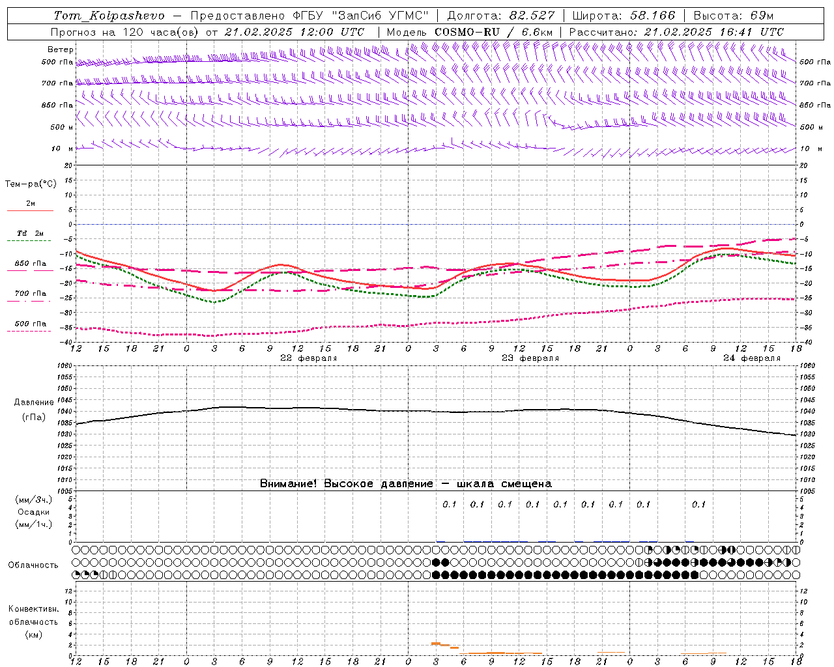The height and width of the screenshot is (667, 834).
Task: Click the "(мм/3ч.)" precipitation unit label
Action: point(34,500)
